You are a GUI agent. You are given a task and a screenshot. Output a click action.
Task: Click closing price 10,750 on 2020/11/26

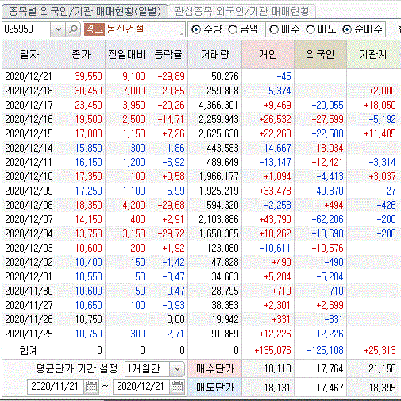click(x=88, y=319)
